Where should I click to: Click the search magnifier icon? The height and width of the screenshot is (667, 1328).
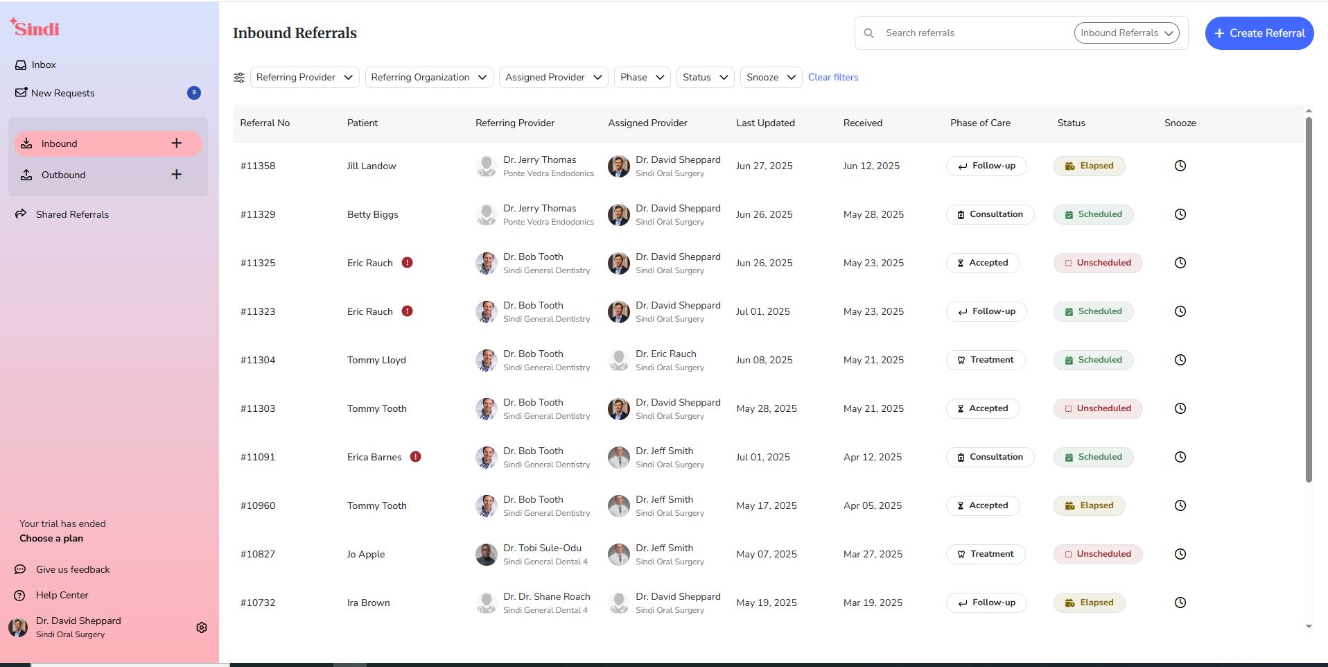click(868, 33)
